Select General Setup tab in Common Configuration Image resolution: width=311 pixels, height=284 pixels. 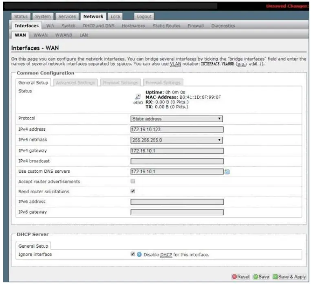tap(33, 82)
